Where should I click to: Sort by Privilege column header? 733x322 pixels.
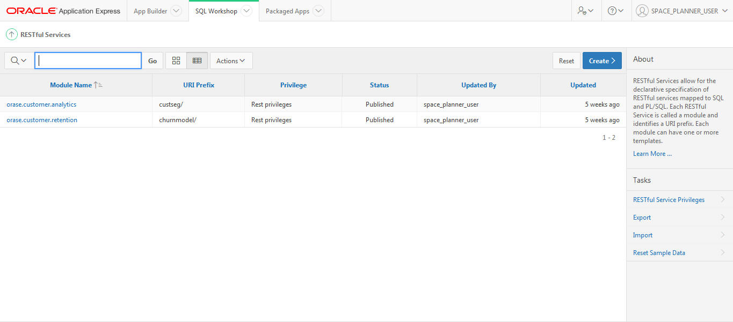click(293, 85)
